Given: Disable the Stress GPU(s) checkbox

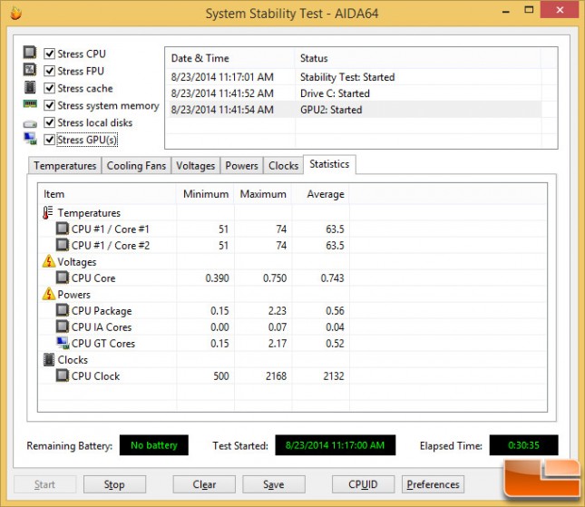Looking at the screenshot, I should coord(49,140).
